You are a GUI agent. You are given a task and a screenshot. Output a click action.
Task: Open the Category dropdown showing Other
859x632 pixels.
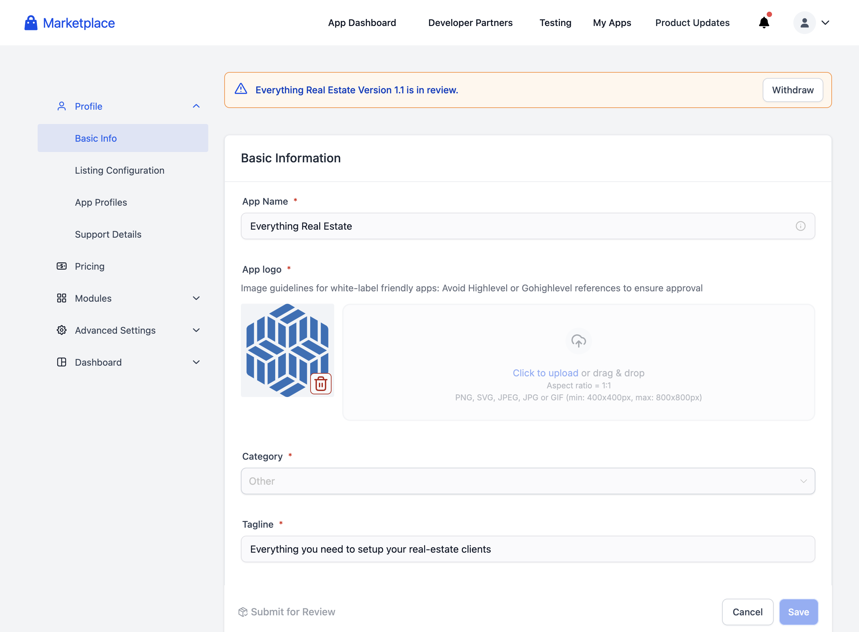pos(528,481)
